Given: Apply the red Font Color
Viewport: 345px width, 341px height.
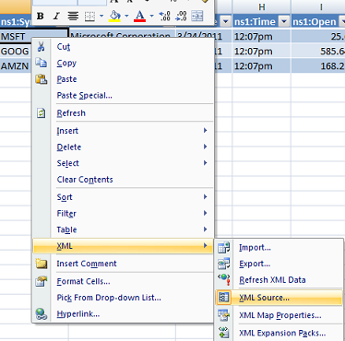Looking at the screenshot, I should pos(139,16).
